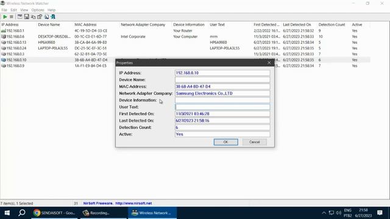Start scanning with the green play icon

[x=5, y=17]
